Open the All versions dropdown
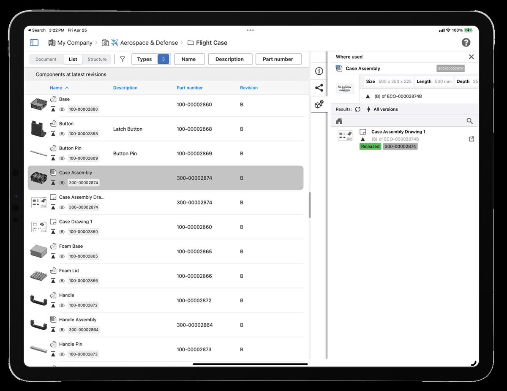This screenshot has width=507, height=391. click(382, 109)
